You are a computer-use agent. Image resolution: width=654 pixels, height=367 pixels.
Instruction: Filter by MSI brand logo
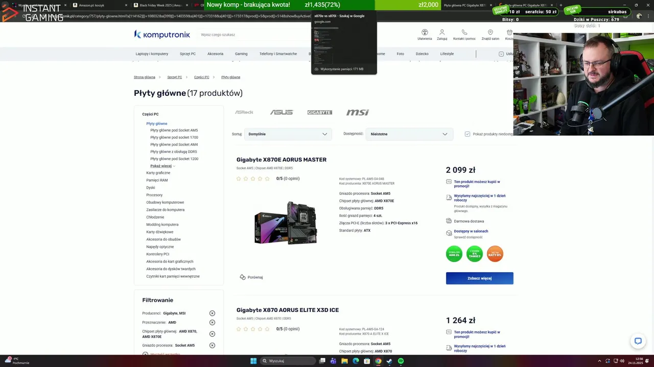(x=357, y=112)
